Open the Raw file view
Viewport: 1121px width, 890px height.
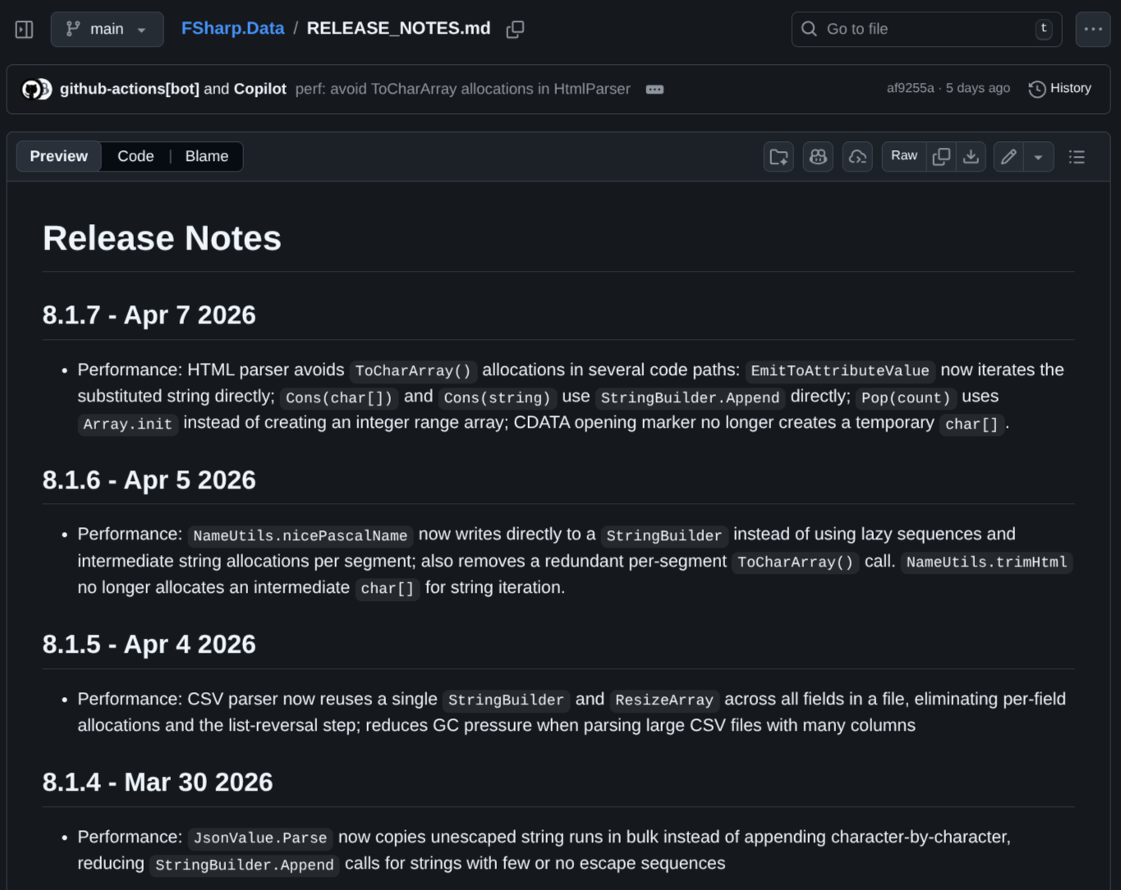(903, 156)
